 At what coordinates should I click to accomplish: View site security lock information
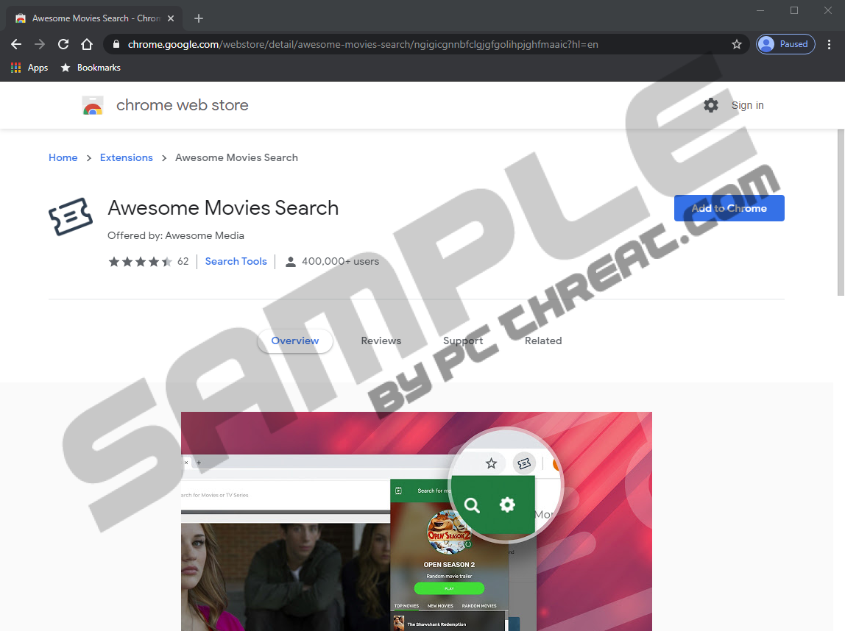(x=116, y=44)
